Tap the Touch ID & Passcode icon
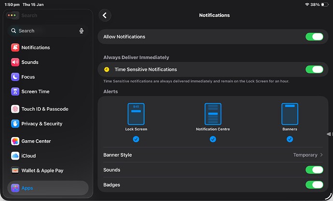The width and height of the screenshot is (333, 201). point(15,109)
